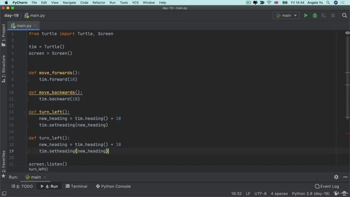Click the tool windows quick access icon

[4, 193]
